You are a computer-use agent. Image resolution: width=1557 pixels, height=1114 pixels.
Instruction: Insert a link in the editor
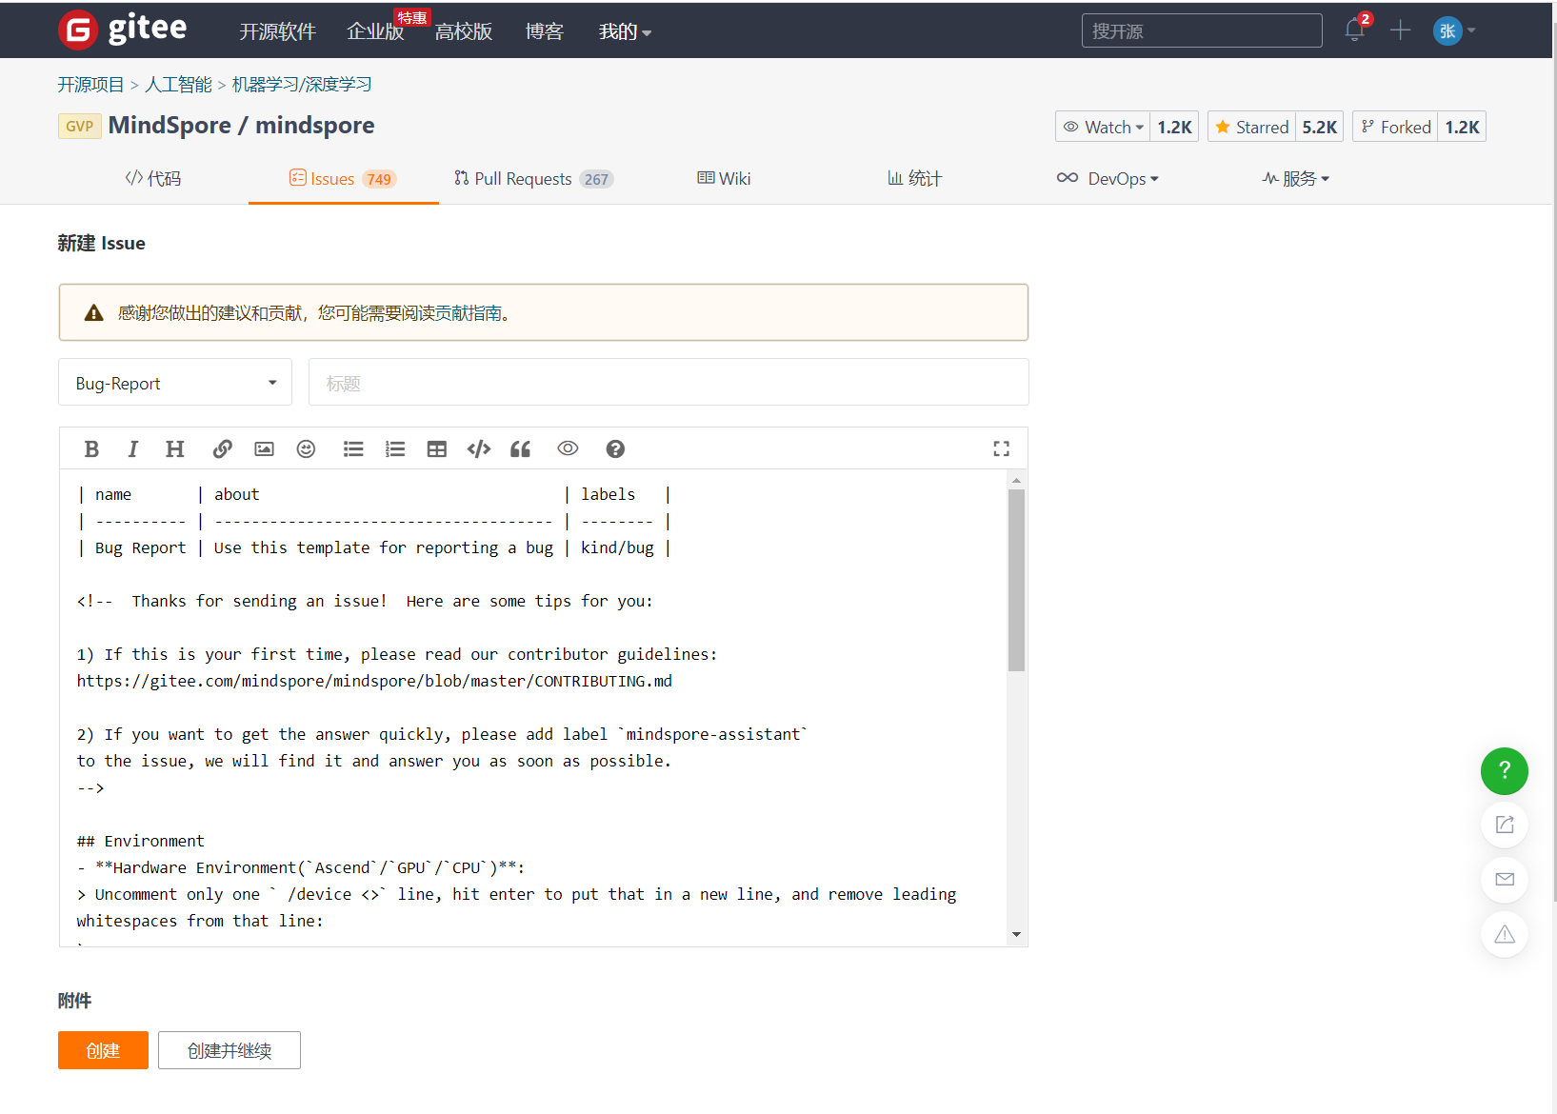tap(222, 448)
